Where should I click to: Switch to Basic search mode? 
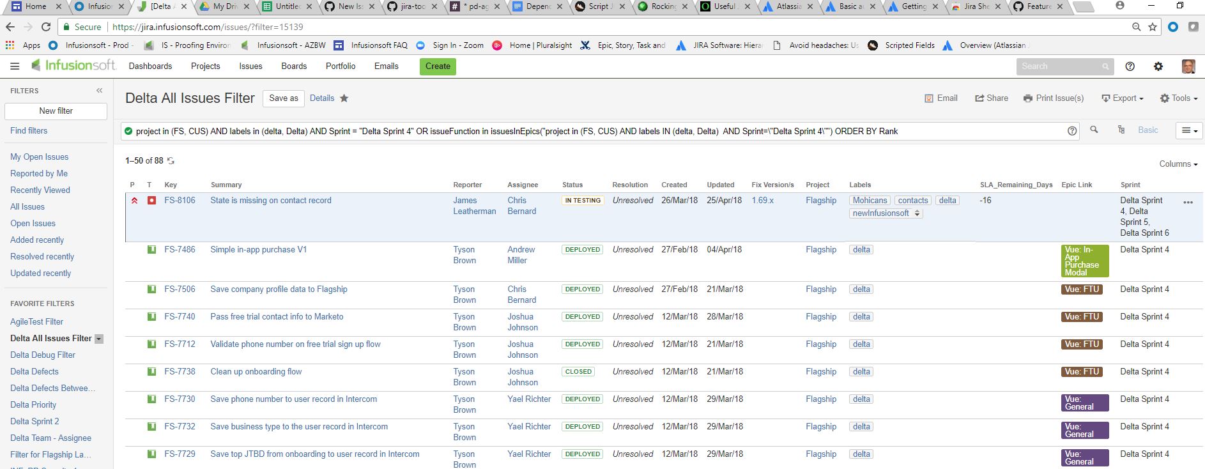click(1147, 130)
